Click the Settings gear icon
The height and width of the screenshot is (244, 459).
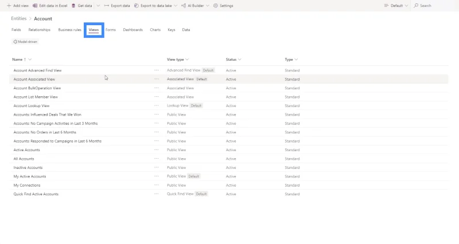[216, 6]
